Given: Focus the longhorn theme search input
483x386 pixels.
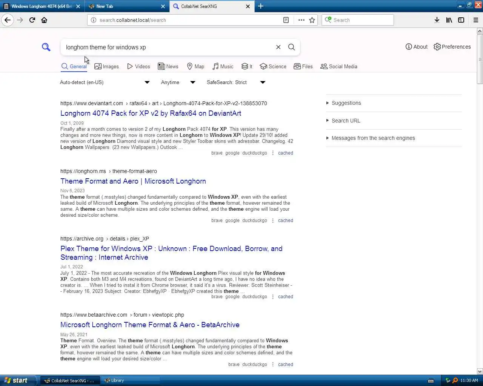Looking at the screenshot, I should point(169,47).
